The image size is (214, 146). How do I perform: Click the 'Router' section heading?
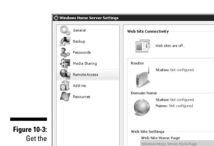pyautogui.click(x=137, y=63)
